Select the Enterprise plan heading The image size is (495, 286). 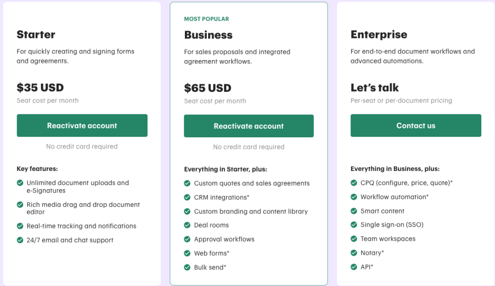[379, 35]
